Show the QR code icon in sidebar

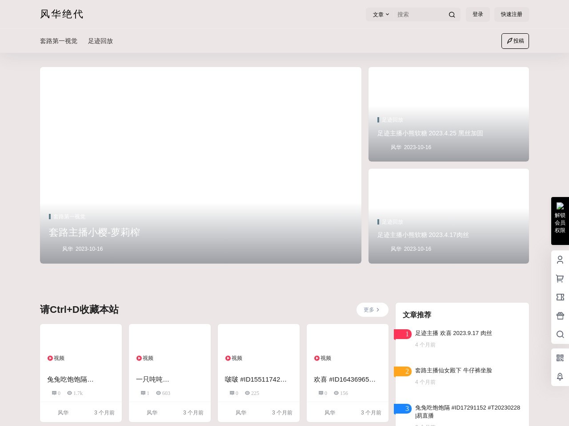point(560,358)
